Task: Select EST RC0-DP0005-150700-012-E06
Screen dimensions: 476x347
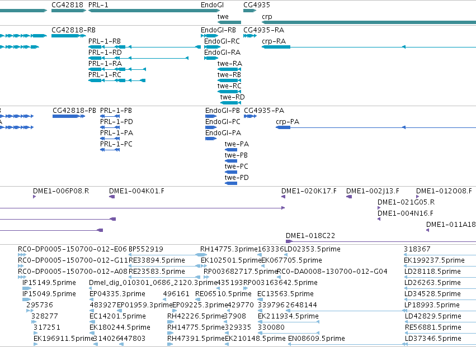Action: [22, 255]
